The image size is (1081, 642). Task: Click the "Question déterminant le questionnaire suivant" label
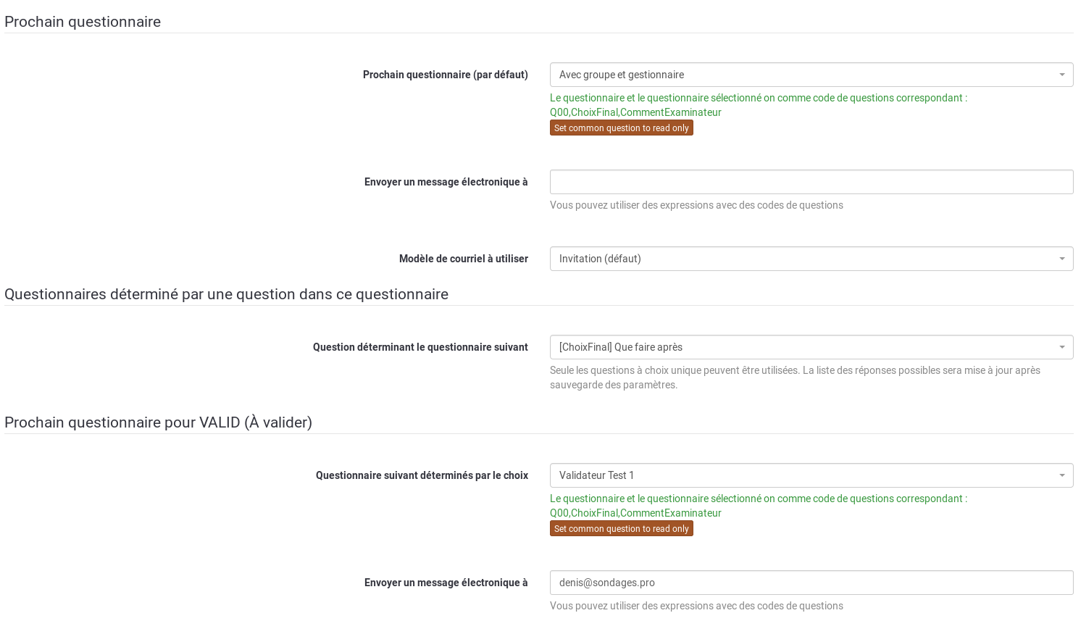point(420,347)
